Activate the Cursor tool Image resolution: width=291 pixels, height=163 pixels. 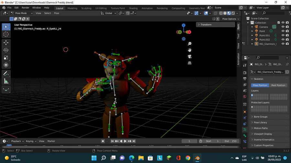click(x=6, y=34)
